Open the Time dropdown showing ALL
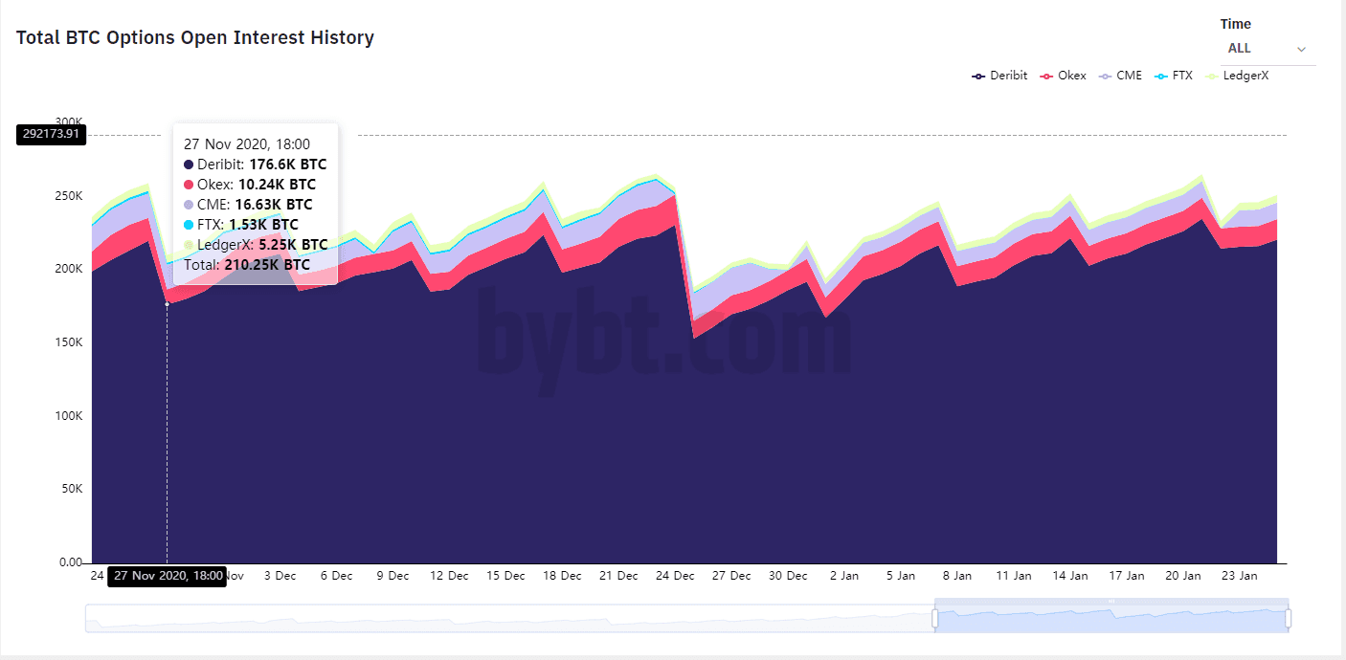 1266,49
